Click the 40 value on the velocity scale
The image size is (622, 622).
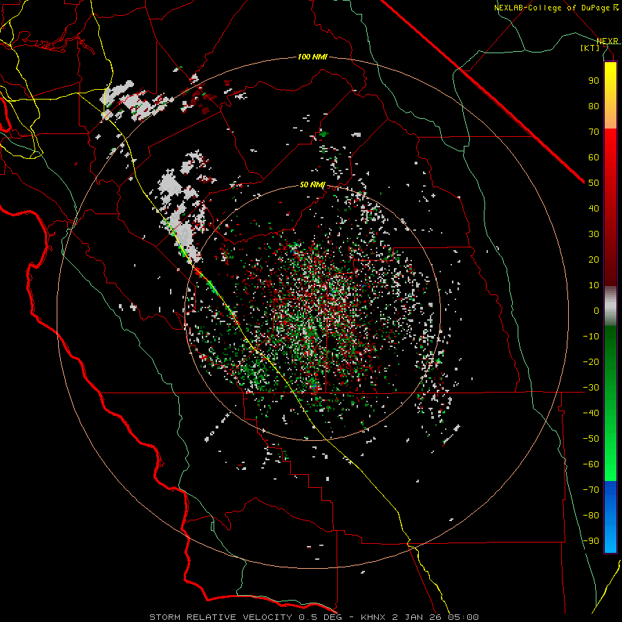point(594,209)
